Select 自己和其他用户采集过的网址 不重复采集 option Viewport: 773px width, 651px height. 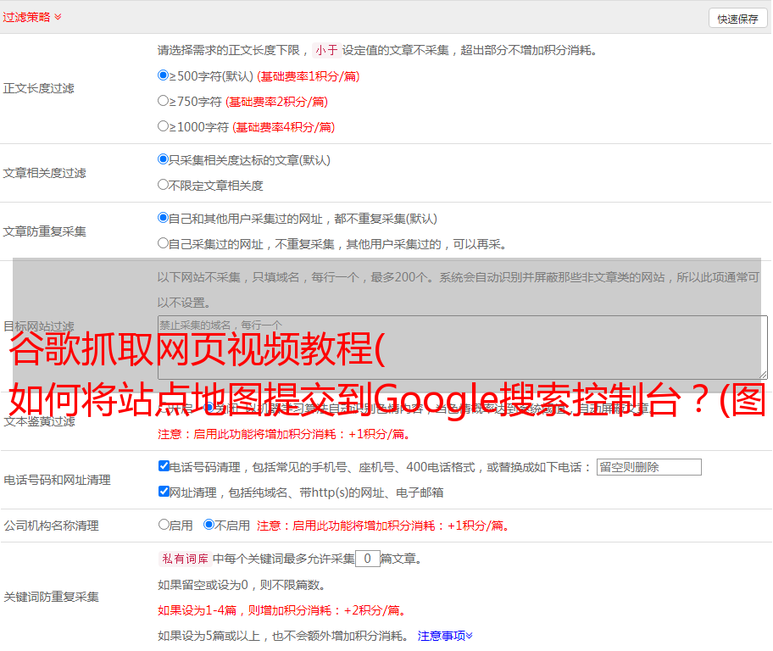(x=164, y=218)
